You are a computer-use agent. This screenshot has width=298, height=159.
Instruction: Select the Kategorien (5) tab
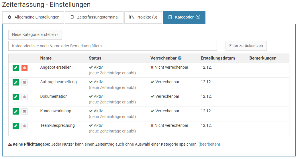[x=184, y=17]
